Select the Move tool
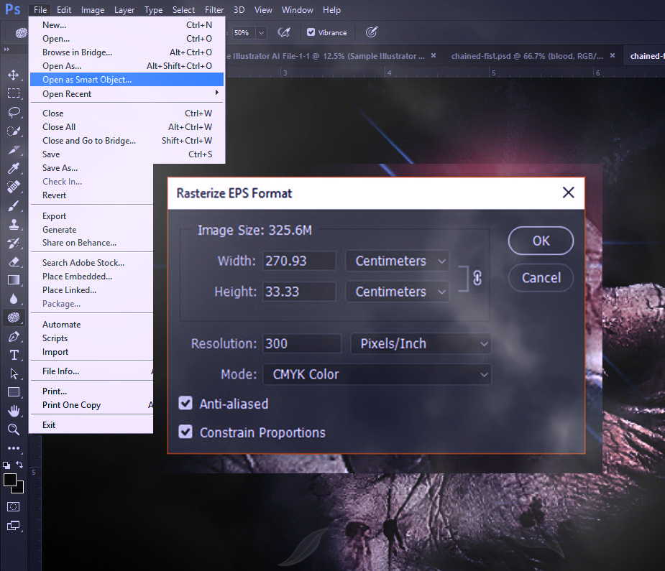This screenshot has width=665, height=571. tap(14, 75)
